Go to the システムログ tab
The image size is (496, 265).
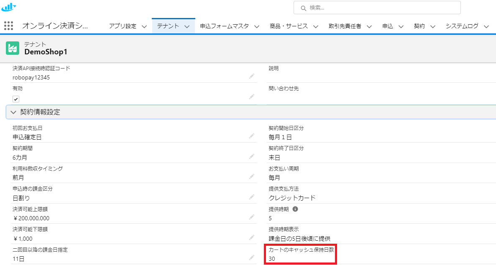click(x=462, y=26)
